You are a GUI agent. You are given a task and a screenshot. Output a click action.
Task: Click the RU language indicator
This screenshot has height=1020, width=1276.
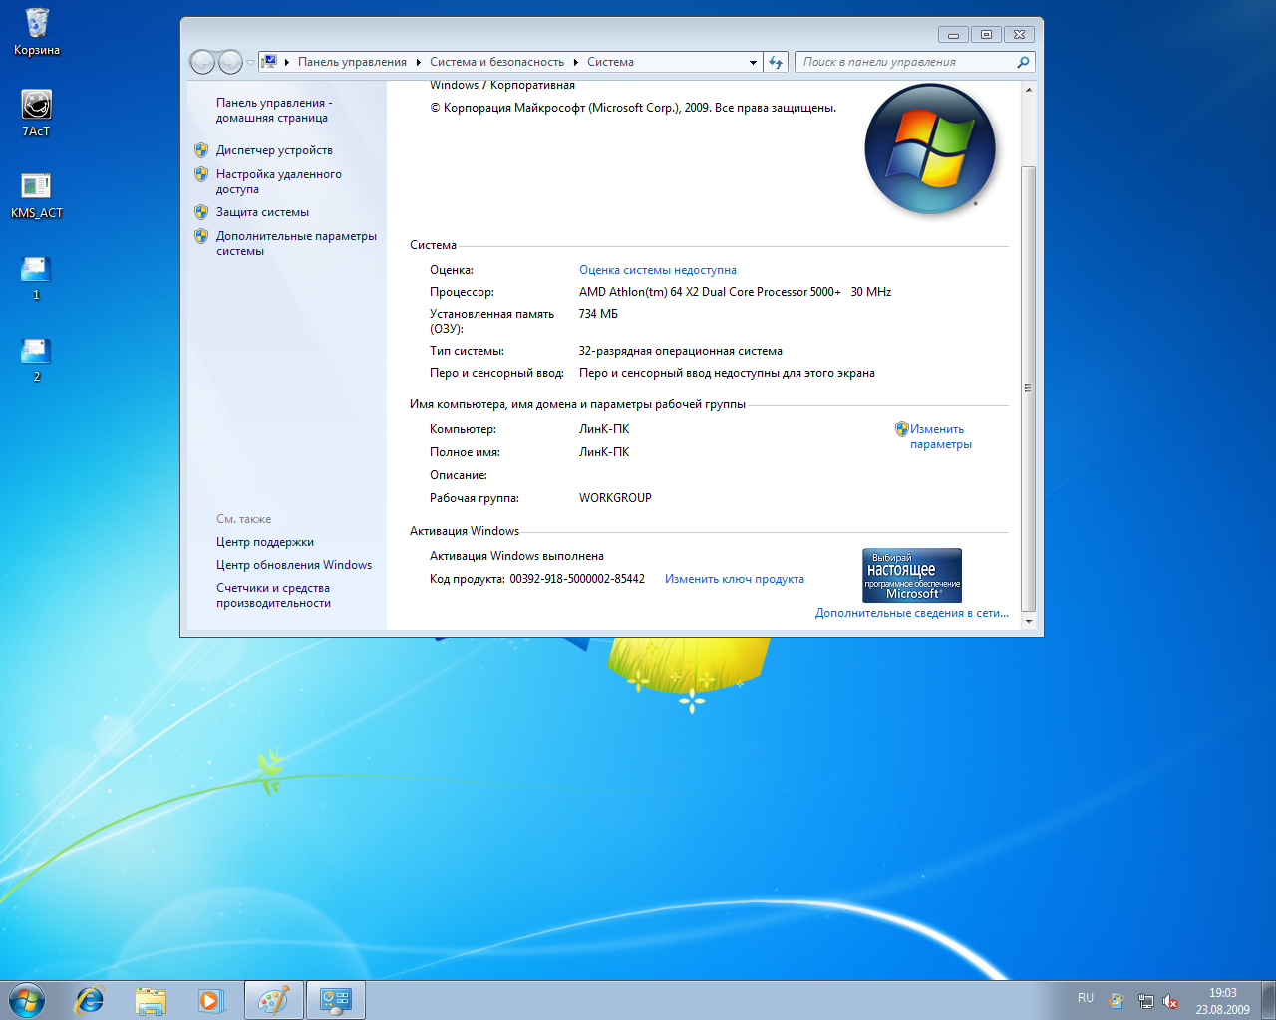(1086, 998)
